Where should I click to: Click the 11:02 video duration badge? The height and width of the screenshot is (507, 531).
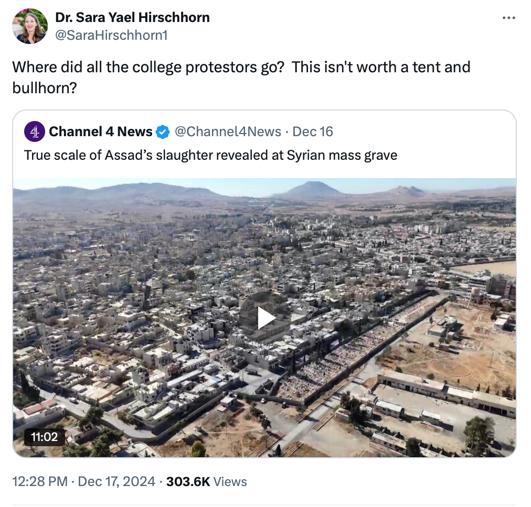click(45, 436)
